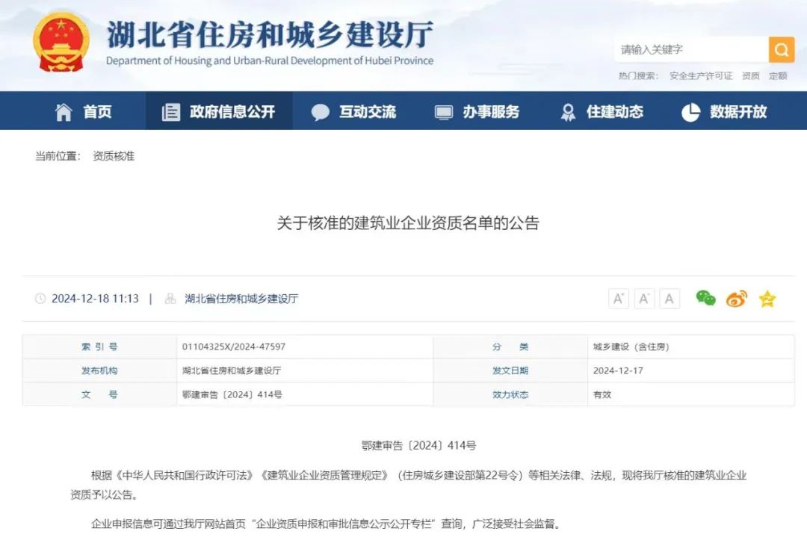807x537 pixels.
Task: Click the orange search magnifier button
Action: [x=781, y=50]
